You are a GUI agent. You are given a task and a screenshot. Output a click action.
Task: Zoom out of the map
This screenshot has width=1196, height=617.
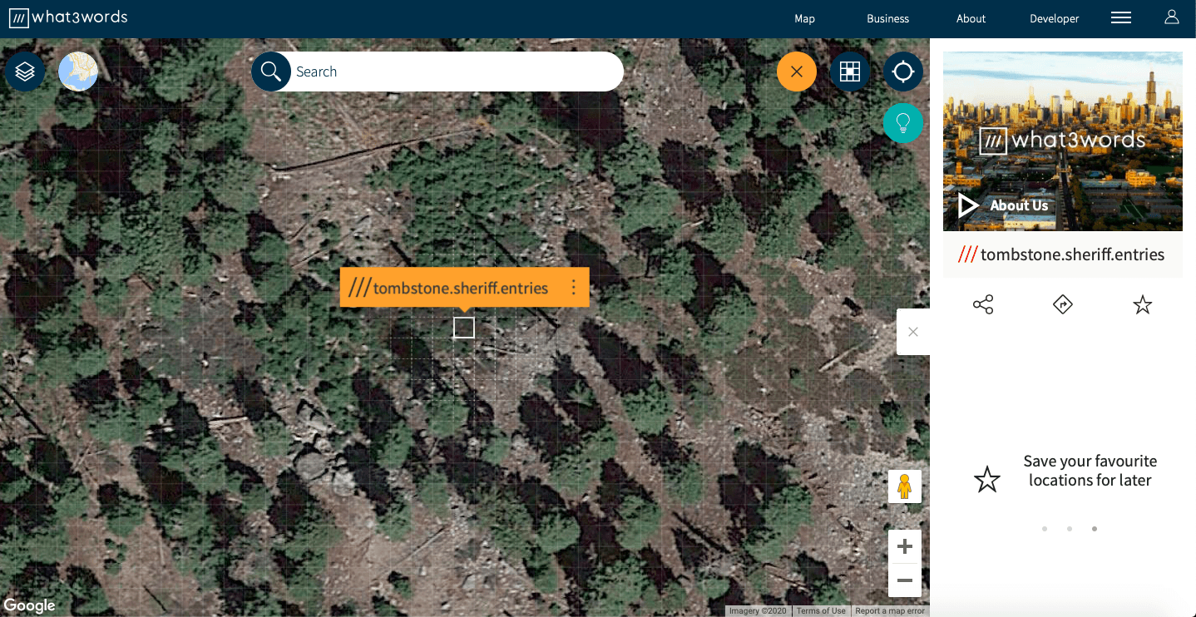point(905,580)
